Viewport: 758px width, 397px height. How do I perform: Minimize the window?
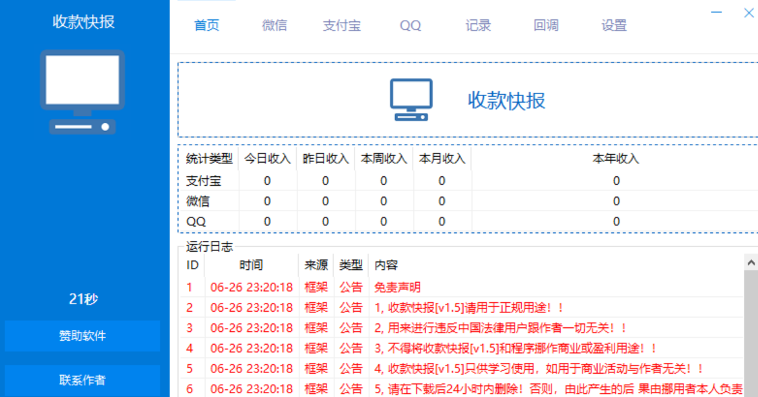pyautogui.click(x=717, y=12)
